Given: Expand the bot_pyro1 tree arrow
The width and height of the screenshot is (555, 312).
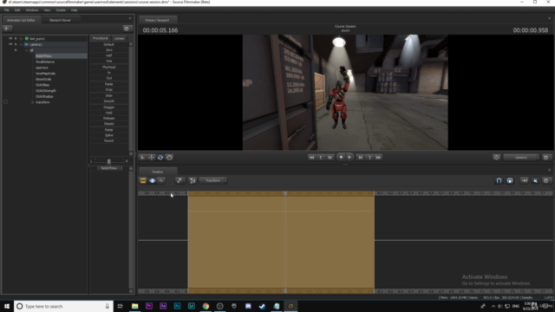Looking at the screenshot, I should [x=16, y=38].
